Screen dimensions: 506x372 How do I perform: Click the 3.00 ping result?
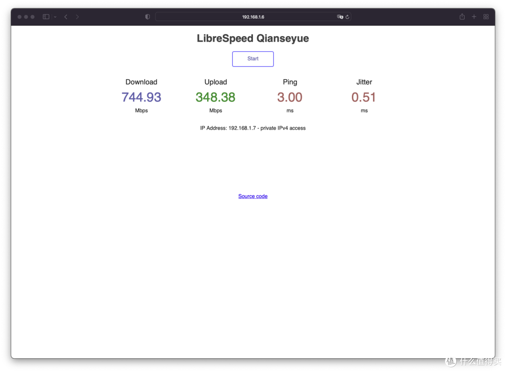click(x=290, y=97)
